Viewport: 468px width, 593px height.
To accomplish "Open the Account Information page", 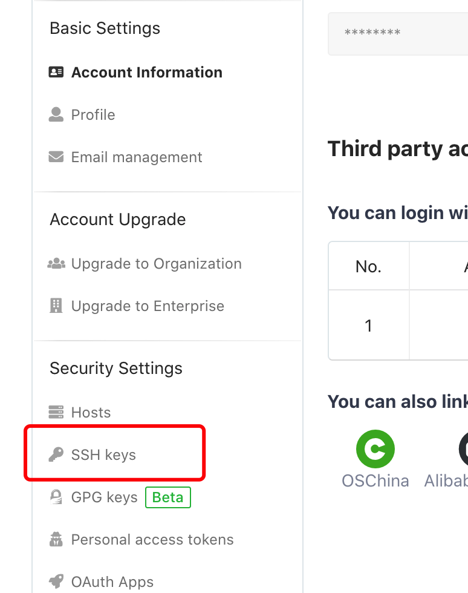I will point(147,72).
